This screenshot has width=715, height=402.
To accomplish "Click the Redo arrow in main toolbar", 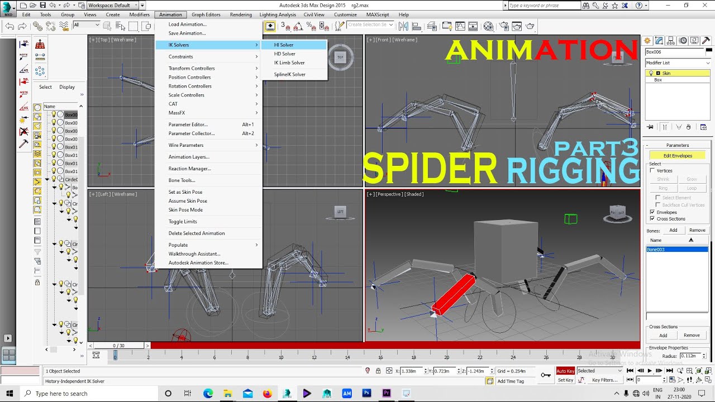I will pos(22,26).
